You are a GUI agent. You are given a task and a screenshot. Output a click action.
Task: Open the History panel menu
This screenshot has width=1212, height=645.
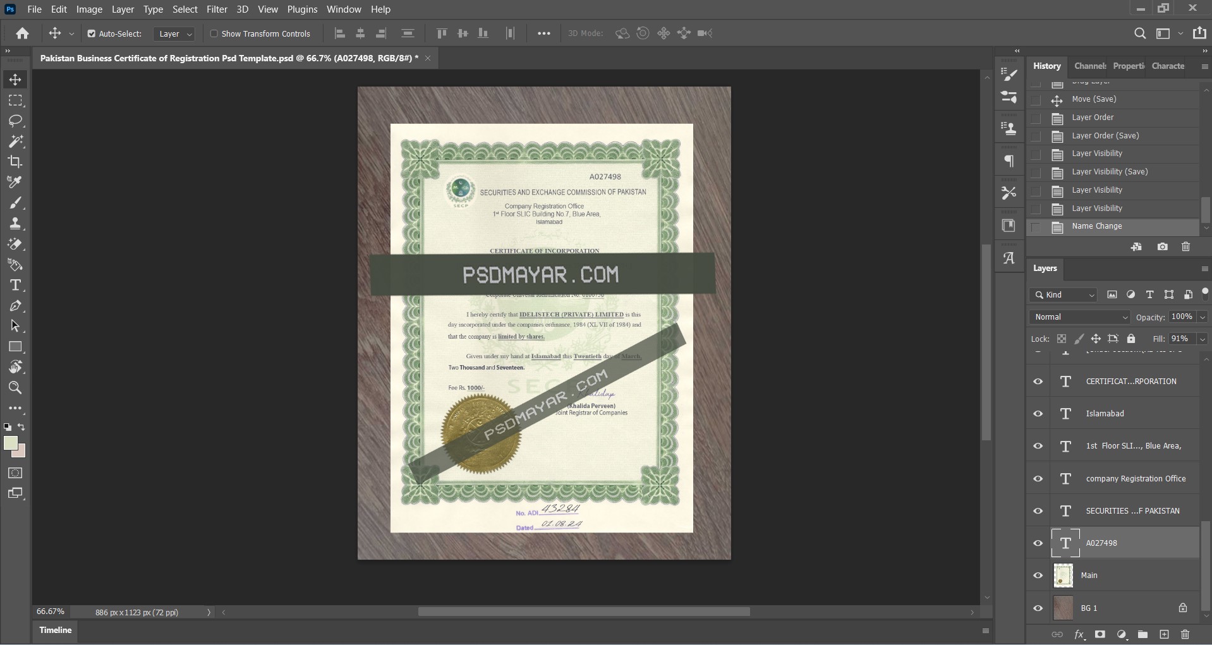click(x=1204, y=66)
